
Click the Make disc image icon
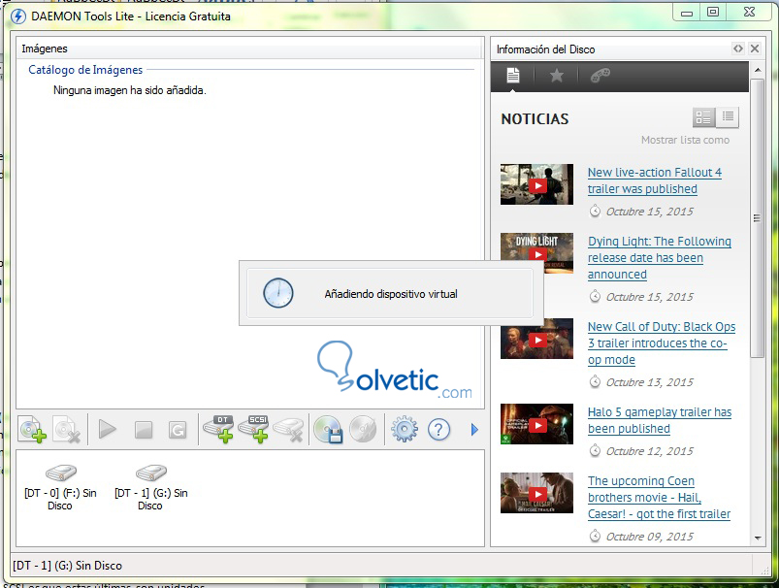coord(329,430)
